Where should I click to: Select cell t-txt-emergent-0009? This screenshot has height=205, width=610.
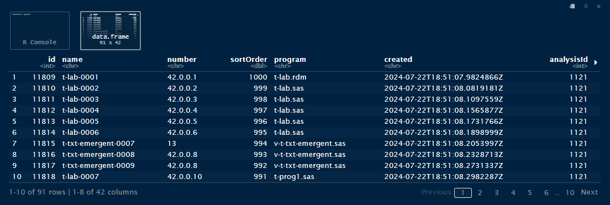[x=98, y=166]
